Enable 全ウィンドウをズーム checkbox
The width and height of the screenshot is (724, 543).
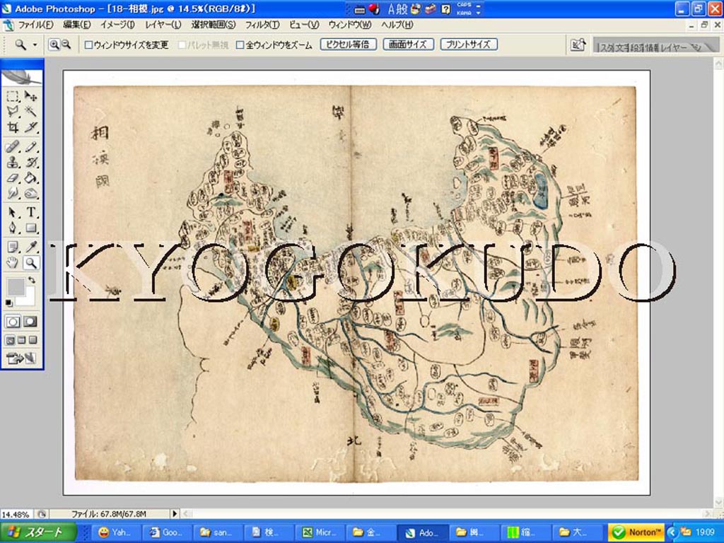240,45
